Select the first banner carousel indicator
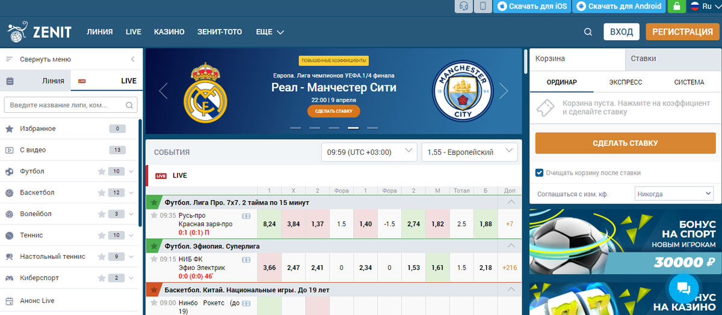722x315 pixels. (x=295, y=128)
